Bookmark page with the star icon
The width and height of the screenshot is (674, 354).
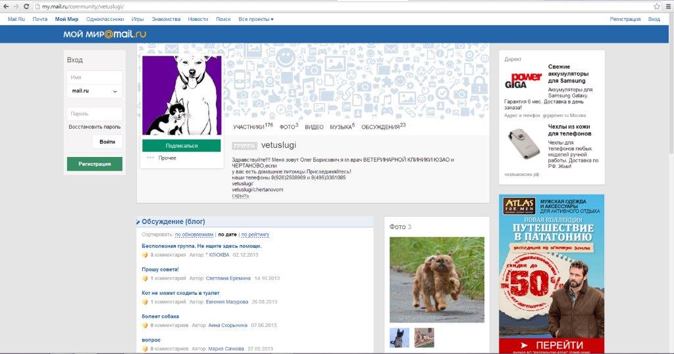coord(657,7)
